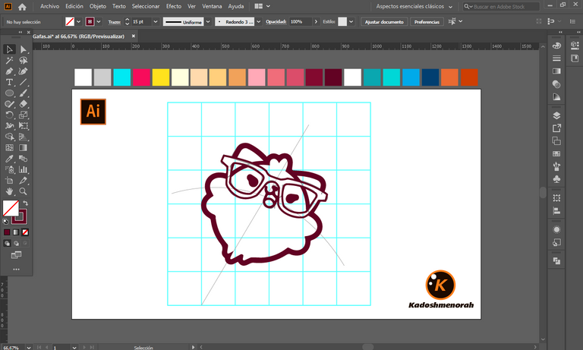Select the Ellipse tool

(9, 93)
